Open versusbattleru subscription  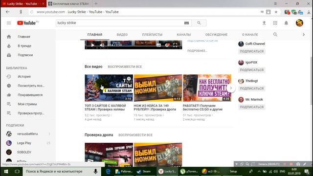[x=28, y=134]
